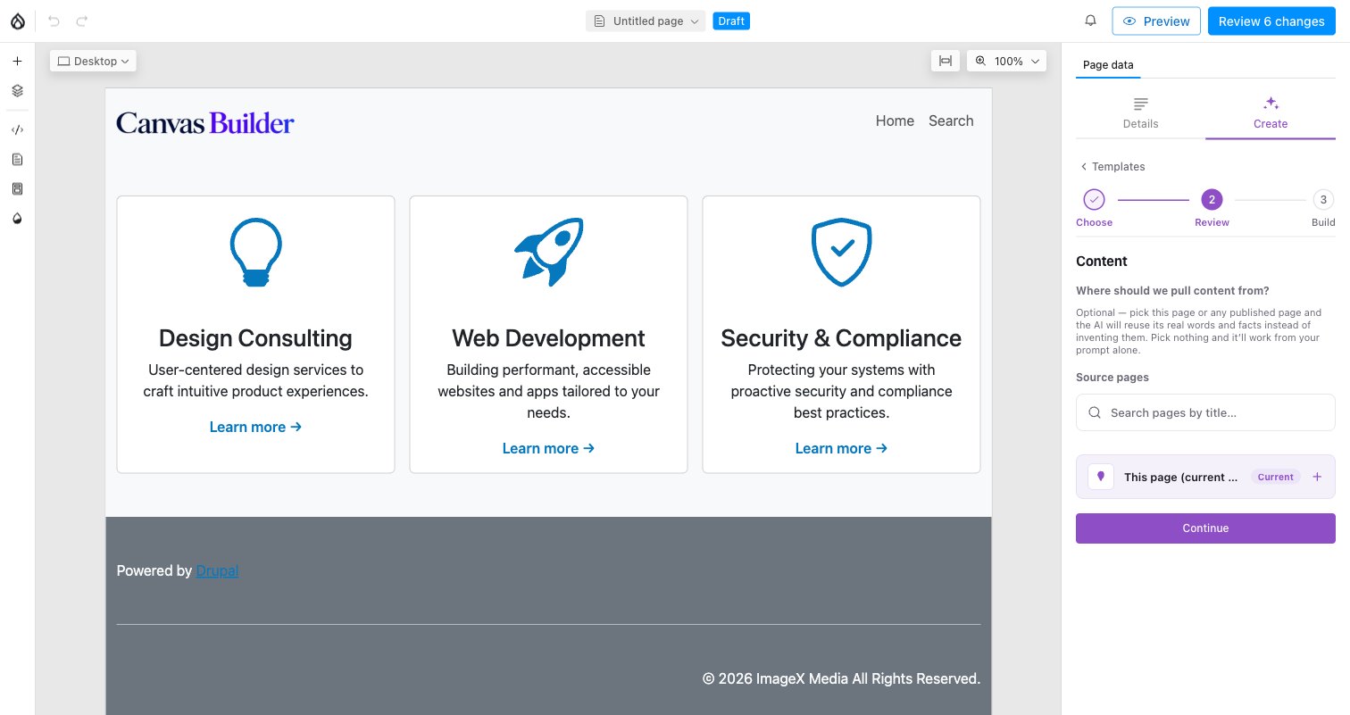
Task: Click Home in the site navigation
Action: (895, 121)
